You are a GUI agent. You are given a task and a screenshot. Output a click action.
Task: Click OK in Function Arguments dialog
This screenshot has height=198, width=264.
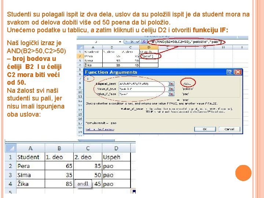[205, 129]
